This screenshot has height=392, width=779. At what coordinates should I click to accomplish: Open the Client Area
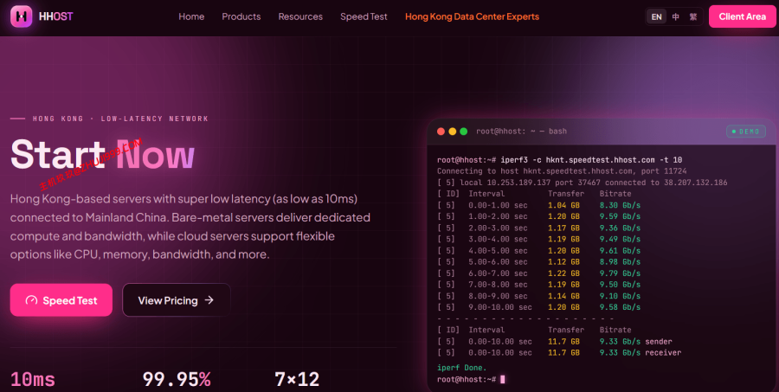tap(743, 16)
